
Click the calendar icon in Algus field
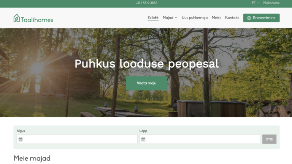coord(21,139)
